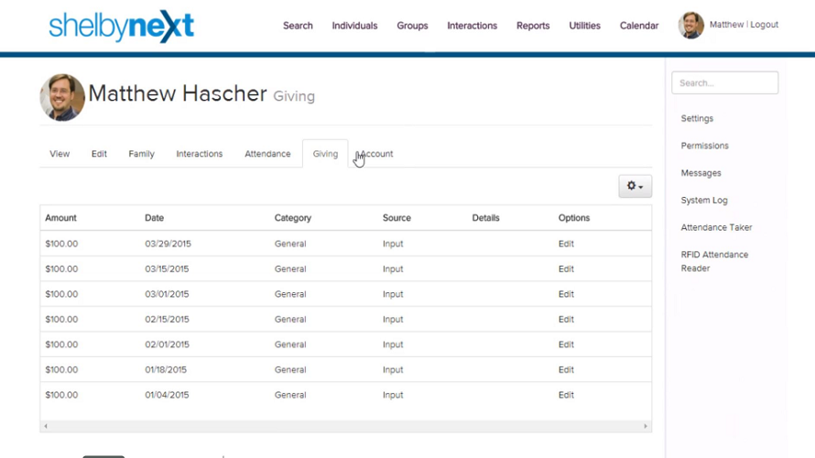Image resolution: width=815 pixels, height=458 pixels.
Task: Open the Attendance tab
Action: [x=267, y=154]
